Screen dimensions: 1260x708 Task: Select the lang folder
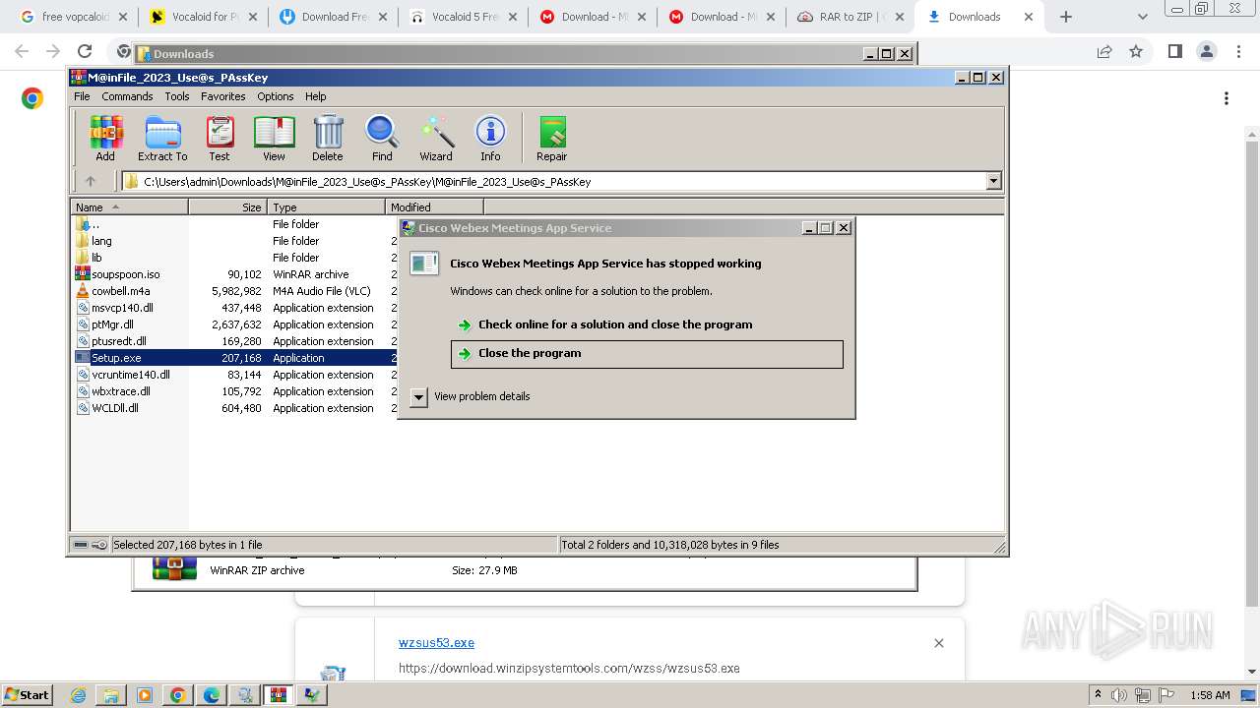[x=101, y=241]
